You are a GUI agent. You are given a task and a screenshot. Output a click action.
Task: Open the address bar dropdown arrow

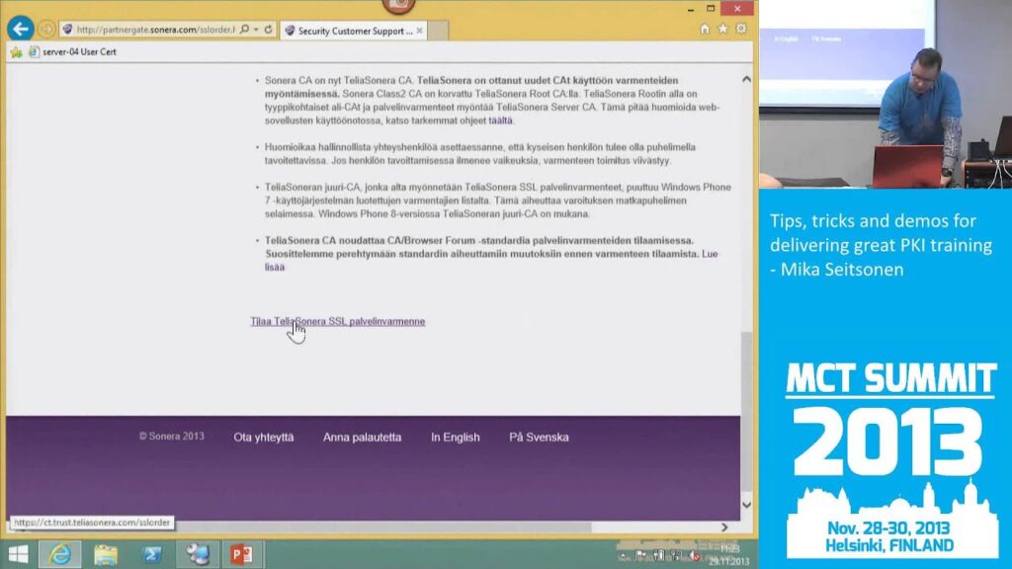(256, 30)
